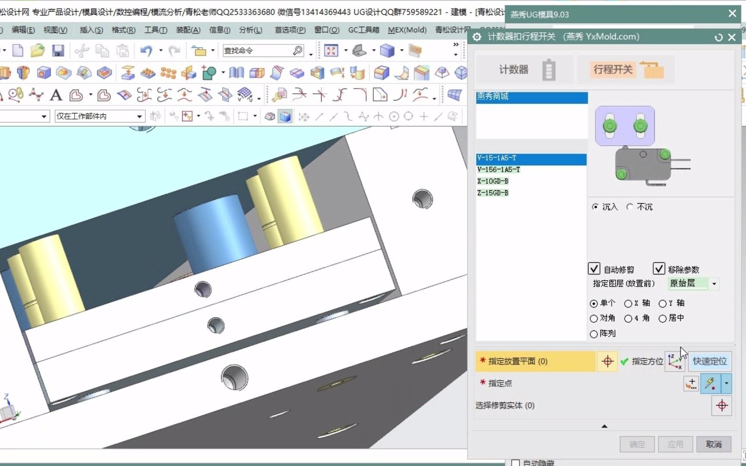
Task: Collapse dialog with the bottom triangle expander
Action: point(604,426)
